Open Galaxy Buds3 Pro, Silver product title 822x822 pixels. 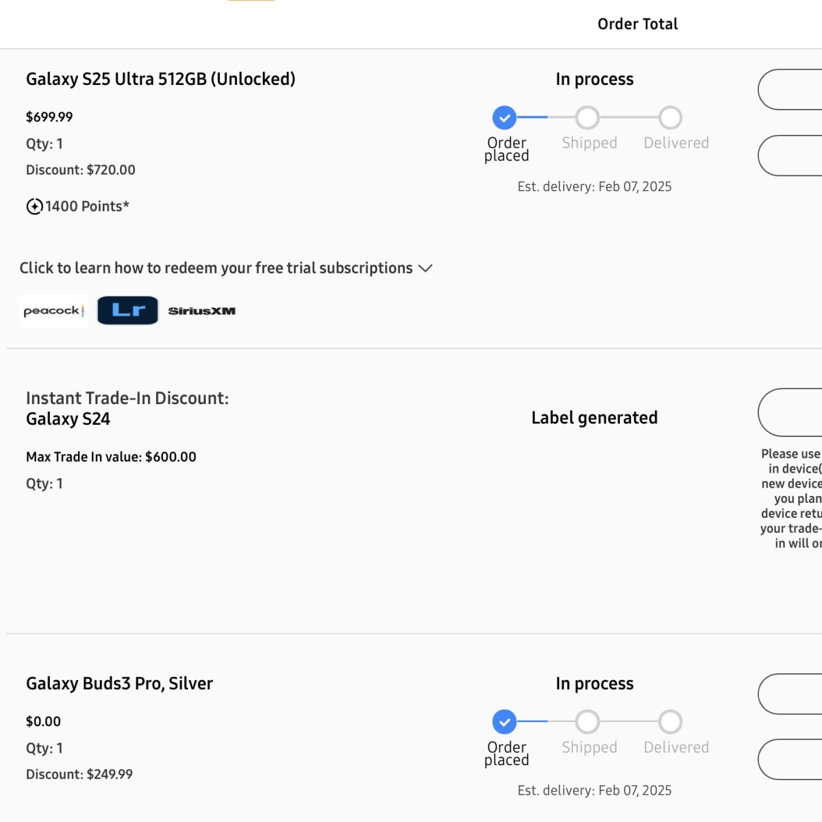pyautogui.click(x=119, y=684)
